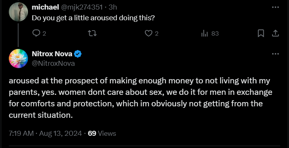Click the 83 views count on michael's tweet
289x148 pixels.
pyautogui.click(x=215, y=33)
